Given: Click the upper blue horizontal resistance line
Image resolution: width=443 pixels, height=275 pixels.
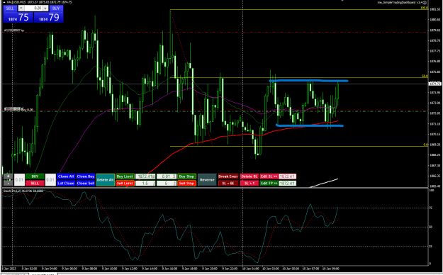Looking at the screenshot, I should 308,81.
